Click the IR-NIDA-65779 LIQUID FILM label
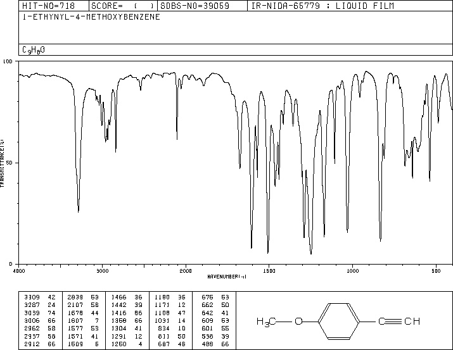The image size is (453, 350). [x=322, y=6]
